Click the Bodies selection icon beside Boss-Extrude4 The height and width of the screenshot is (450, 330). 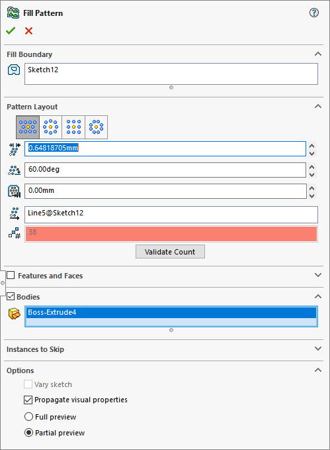pyautogui.click(x=15, y=313)
